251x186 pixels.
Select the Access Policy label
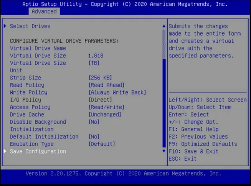click(30, 107)
